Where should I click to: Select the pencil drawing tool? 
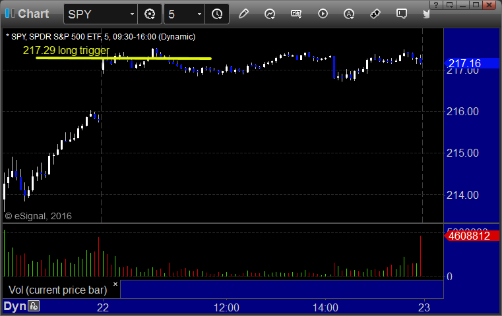(x=243, y=14)
